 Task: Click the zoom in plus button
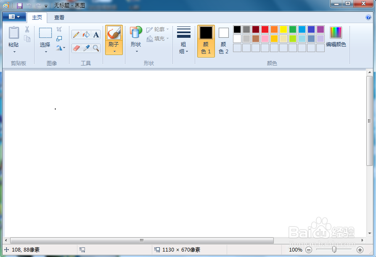pyautogui.click(x=360, y=250)
